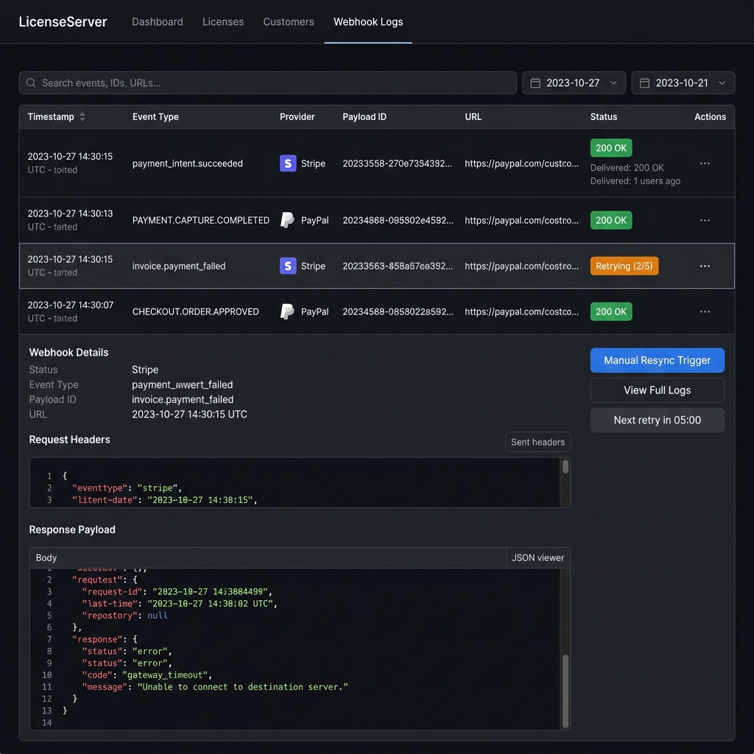Screen dimensions: 754x754
Task: Open the 2023-10-27 date dropdown
Action: (574, 82)
